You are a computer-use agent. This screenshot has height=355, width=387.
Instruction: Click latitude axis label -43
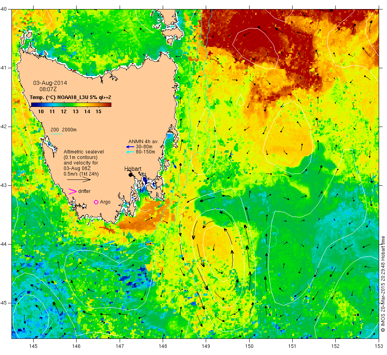[3, 185]
